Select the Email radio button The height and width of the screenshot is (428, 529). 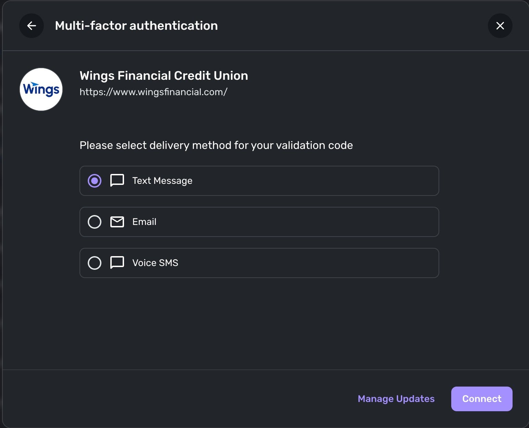(95, 222)
